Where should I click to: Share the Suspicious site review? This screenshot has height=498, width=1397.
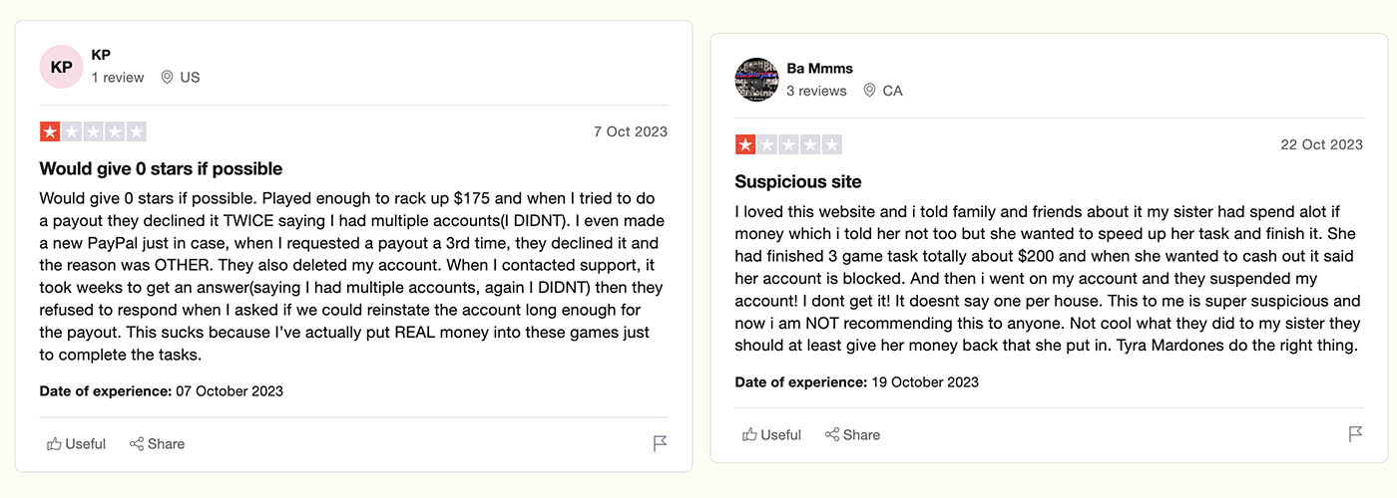pos(852,435)
